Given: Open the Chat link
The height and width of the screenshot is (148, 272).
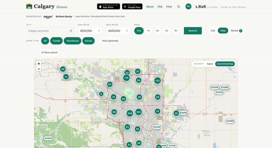Looking at the screenshot, I should click(169, 7).
